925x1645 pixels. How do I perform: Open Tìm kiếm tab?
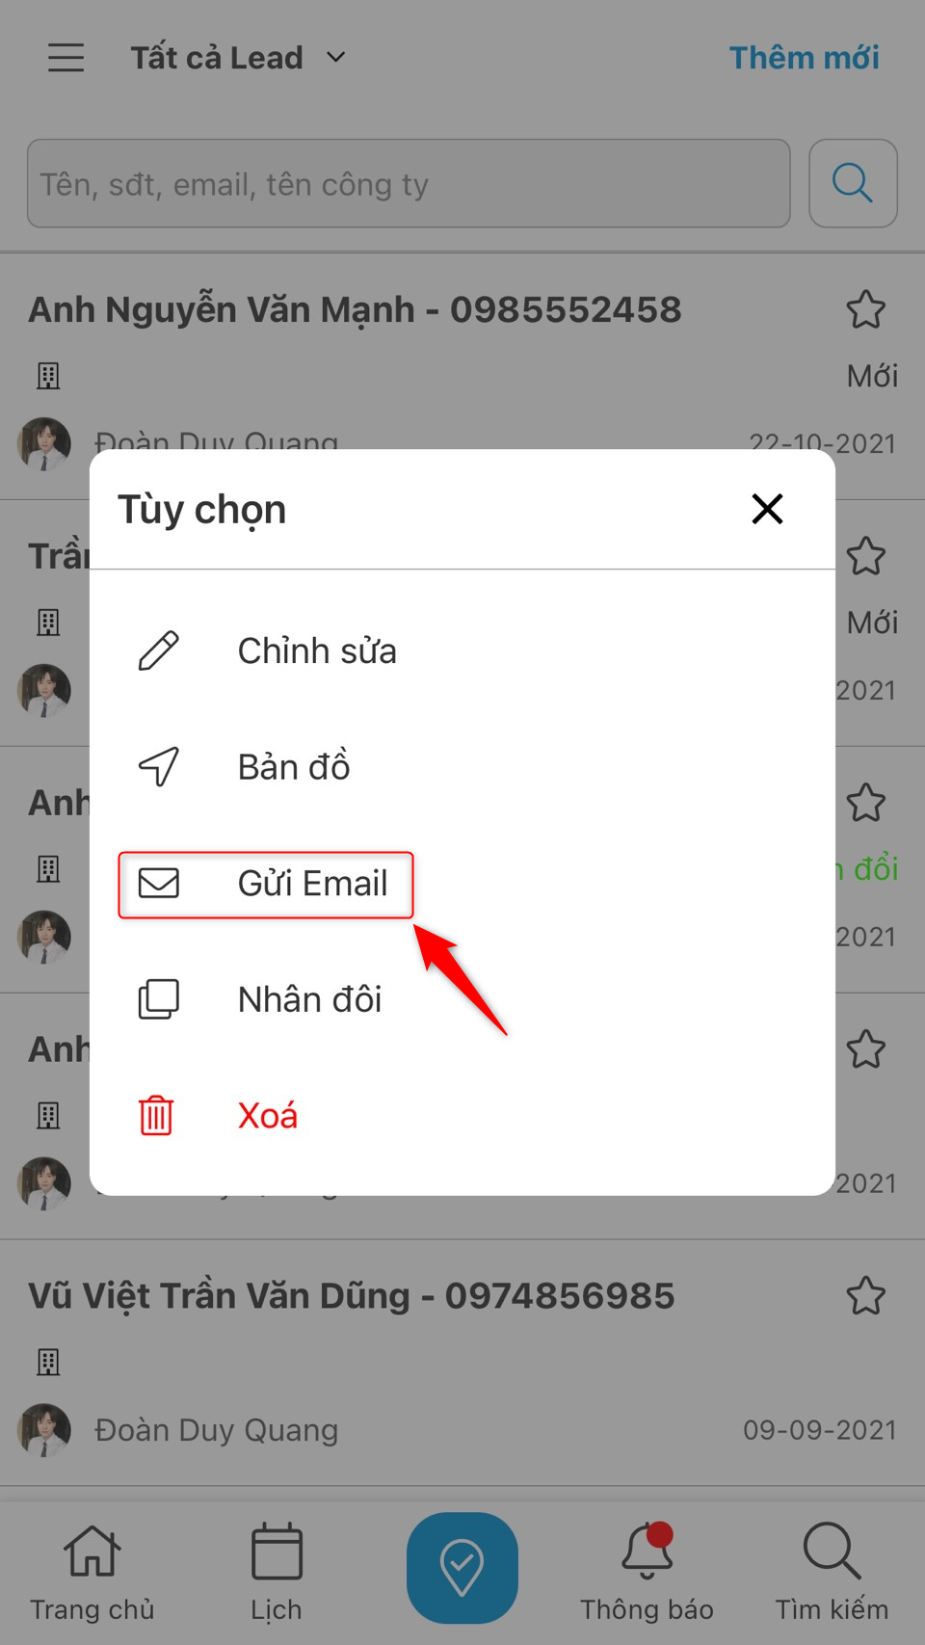832,1573
